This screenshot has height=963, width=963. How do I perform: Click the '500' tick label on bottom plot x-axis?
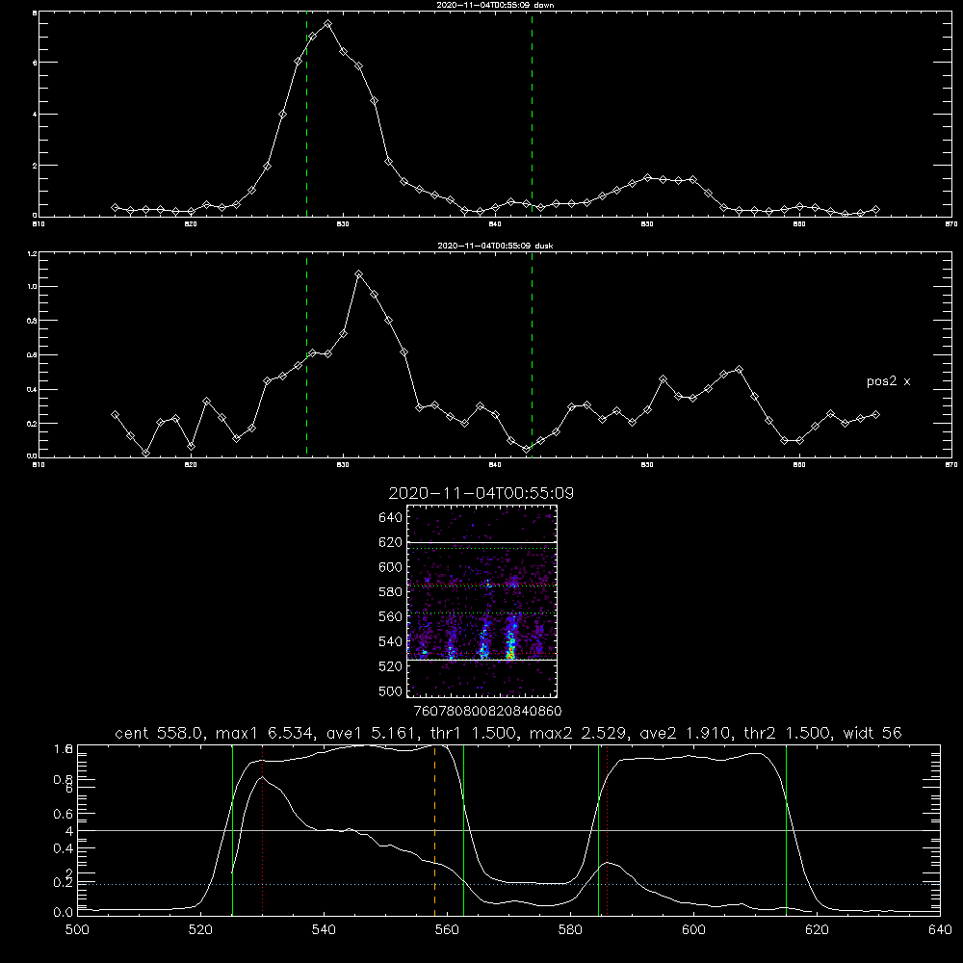(x=77, y=930)
